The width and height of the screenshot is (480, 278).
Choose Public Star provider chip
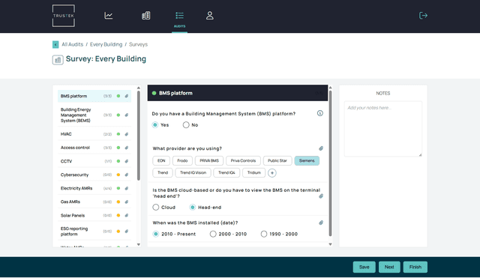click(x=277, y=160)
